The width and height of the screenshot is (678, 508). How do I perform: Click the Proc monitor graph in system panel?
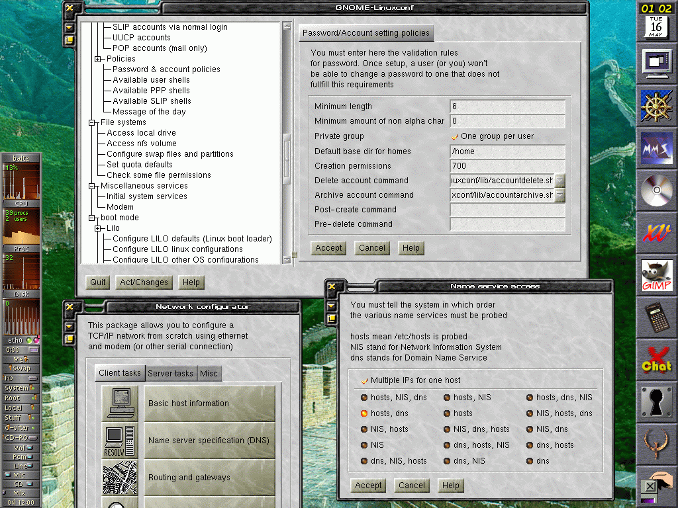pyautogui.click(x=21, y=227)
